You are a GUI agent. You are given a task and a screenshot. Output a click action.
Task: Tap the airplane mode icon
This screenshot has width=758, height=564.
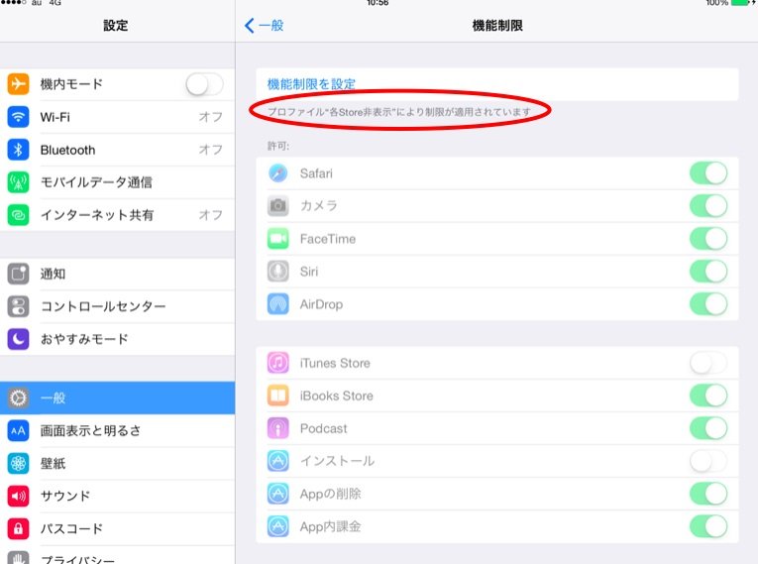pyautogui.click(x=18, y=83)
